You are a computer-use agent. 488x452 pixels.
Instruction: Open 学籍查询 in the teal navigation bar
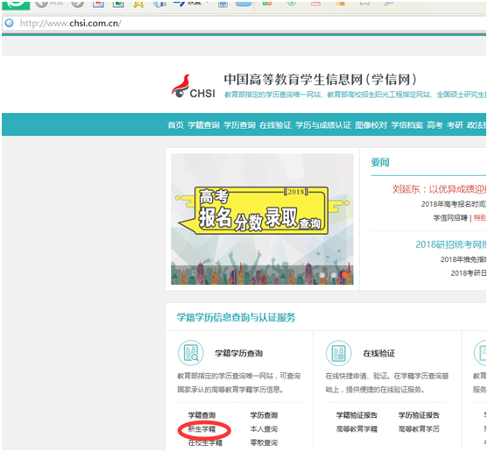click(203, 125)
